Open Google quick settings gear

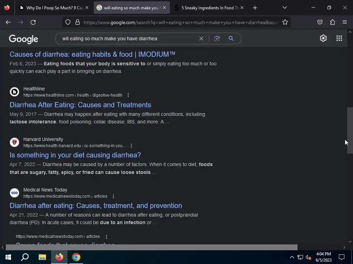click(323, 38)
